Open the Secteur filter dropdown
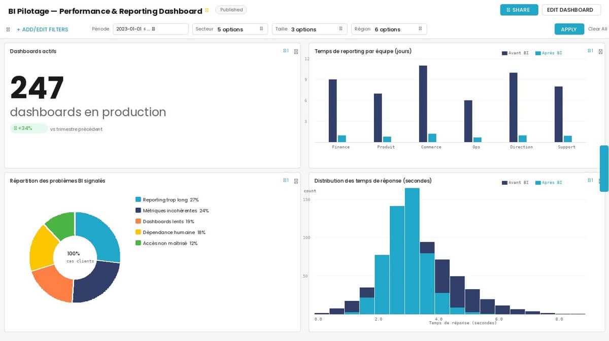Image resolution: width=609 pixels, height=341 pixels. 230,29
